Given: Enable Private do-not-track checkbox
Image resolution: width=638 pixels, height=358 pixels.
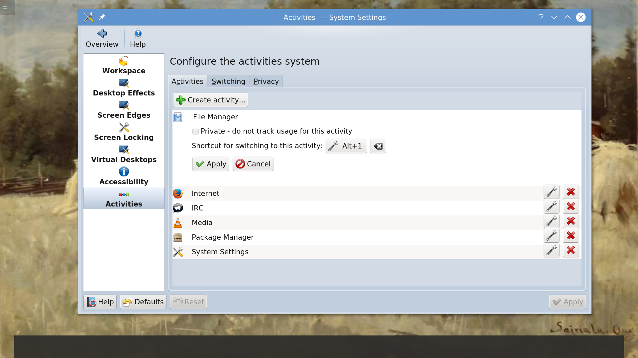Looking at the screenshot, I should click(x=195, y=131).
